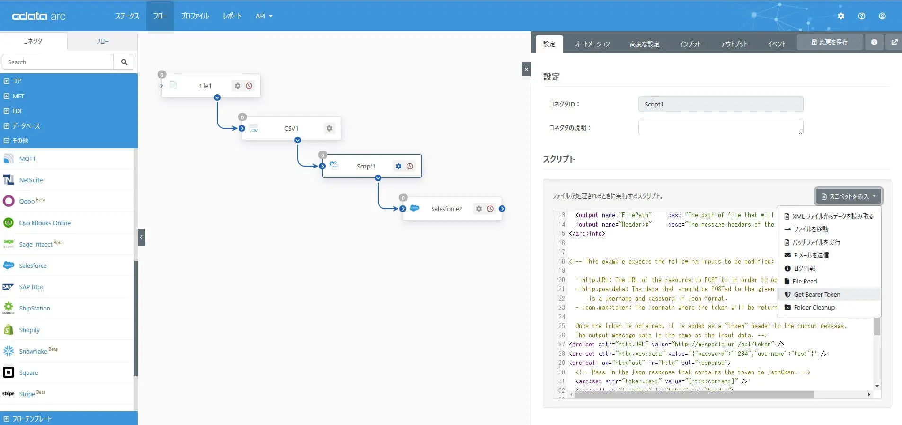Image resolution: width=902 pixels, height=425 pixels.
Task: Select the ShipStation connector
Action: pyautogui.click(x=67, y=308)
